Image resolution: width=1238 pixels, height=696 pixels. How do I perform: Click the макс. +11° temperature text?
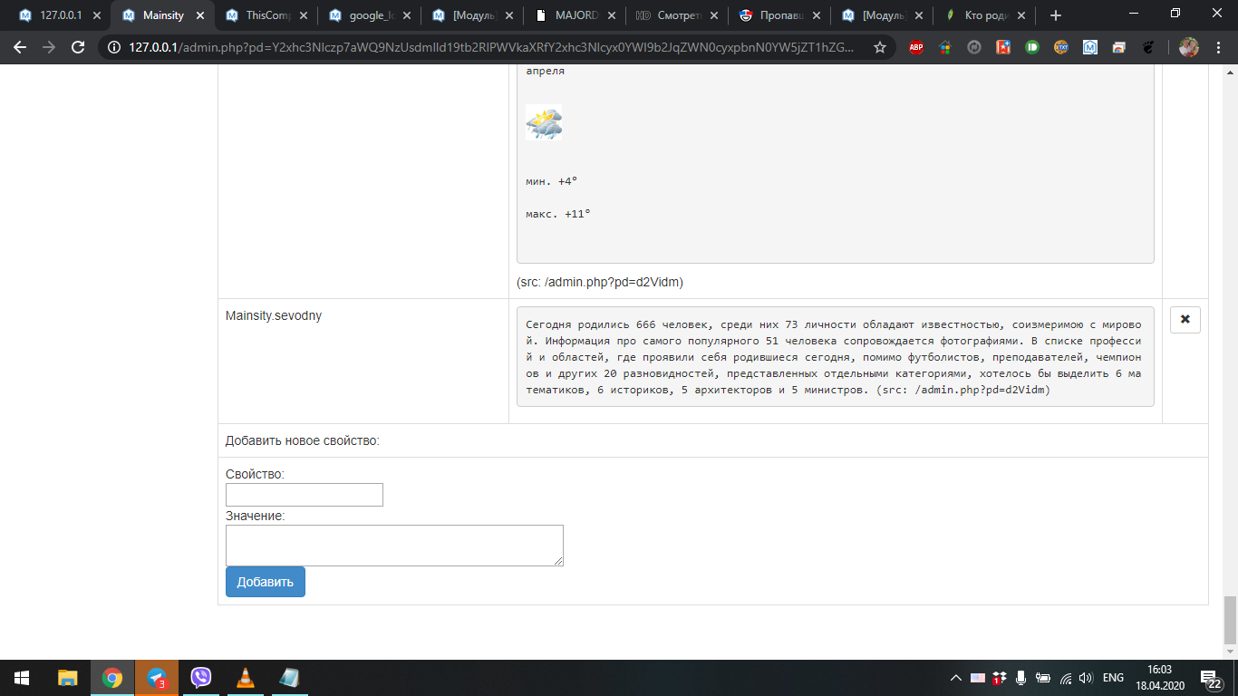tap(558, 214)
